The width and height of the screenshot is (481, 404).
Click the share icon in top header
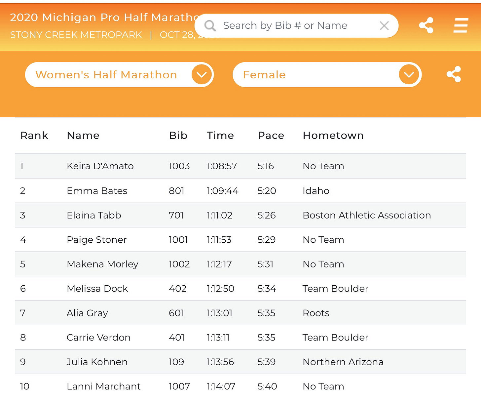[x=426, y=25]
